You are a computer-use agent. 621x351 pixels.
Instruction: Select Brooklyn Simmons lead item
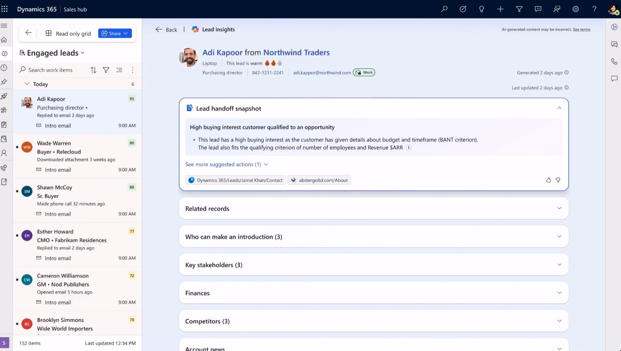77,323
